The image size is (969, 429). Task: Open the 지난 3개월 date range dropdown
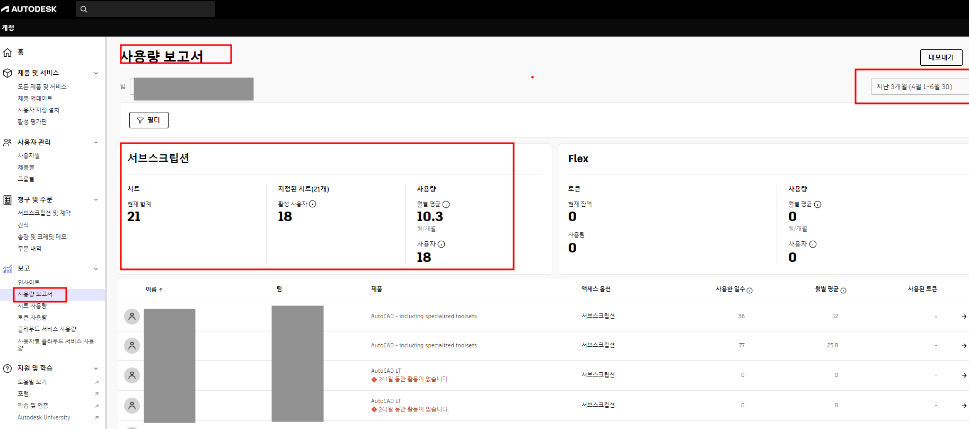pyautogui.click(x=920, y=86)
